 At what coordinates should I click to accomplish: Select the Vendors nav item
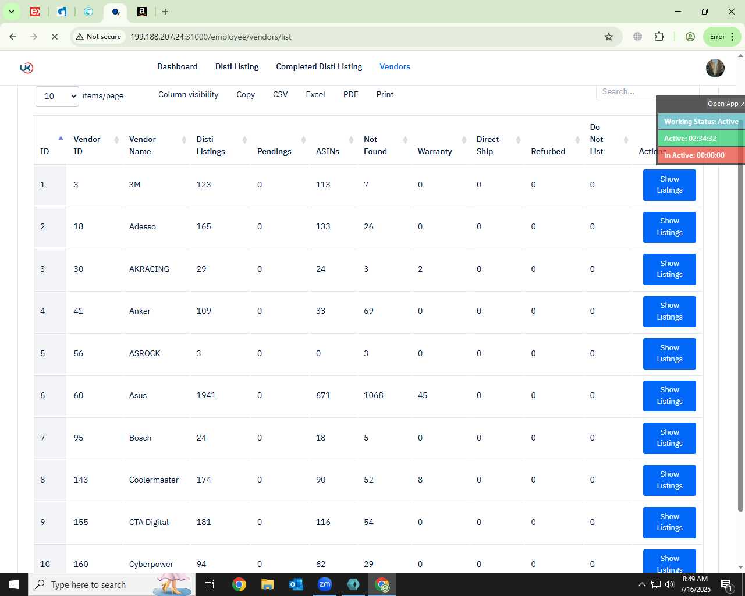395,66
